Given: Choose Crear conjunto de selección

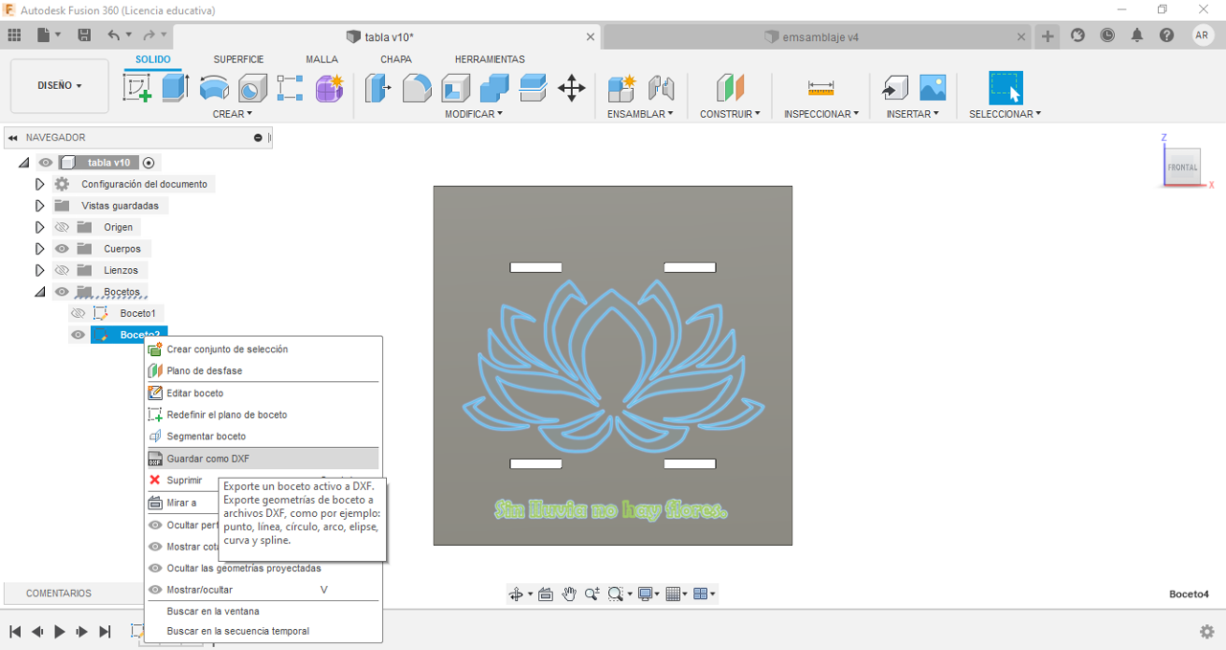Looking at the screenshot, I should 262,349.
